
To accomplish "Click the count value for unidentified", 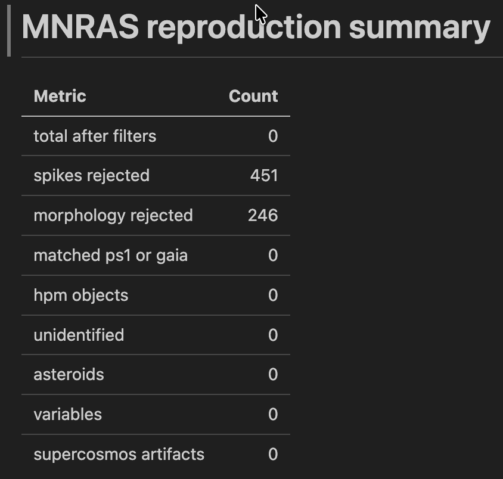I will (273, 335).
